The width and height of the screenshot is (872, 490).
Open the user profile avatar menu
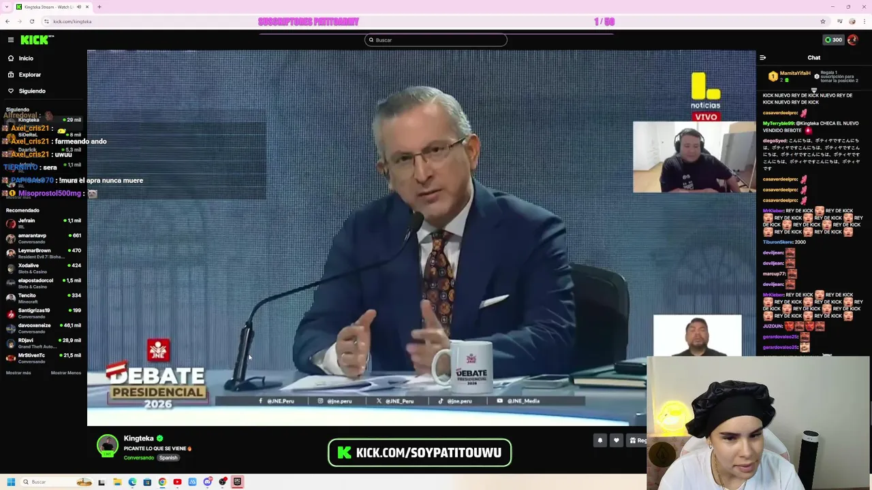tap(852, 40)
